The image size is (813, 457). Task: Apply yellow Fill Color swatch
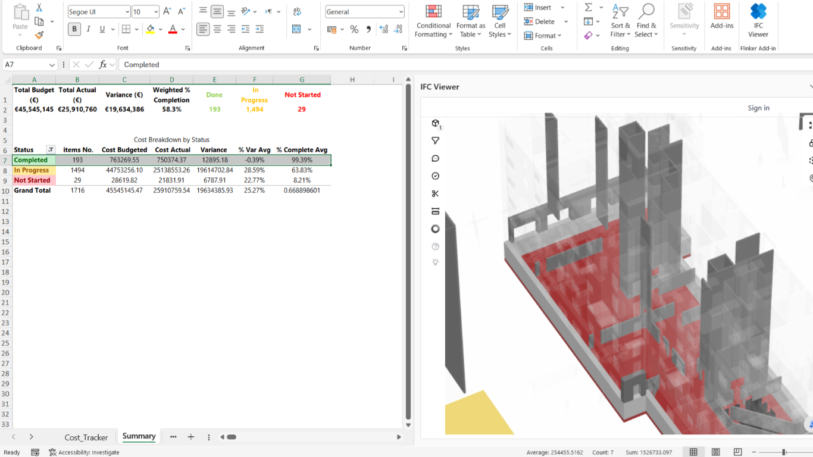tap(150, 29)
